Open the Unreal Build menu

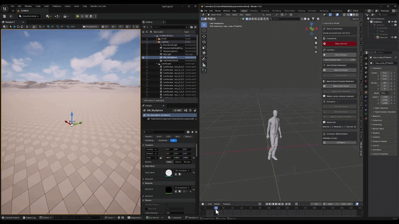coord(46,6)
